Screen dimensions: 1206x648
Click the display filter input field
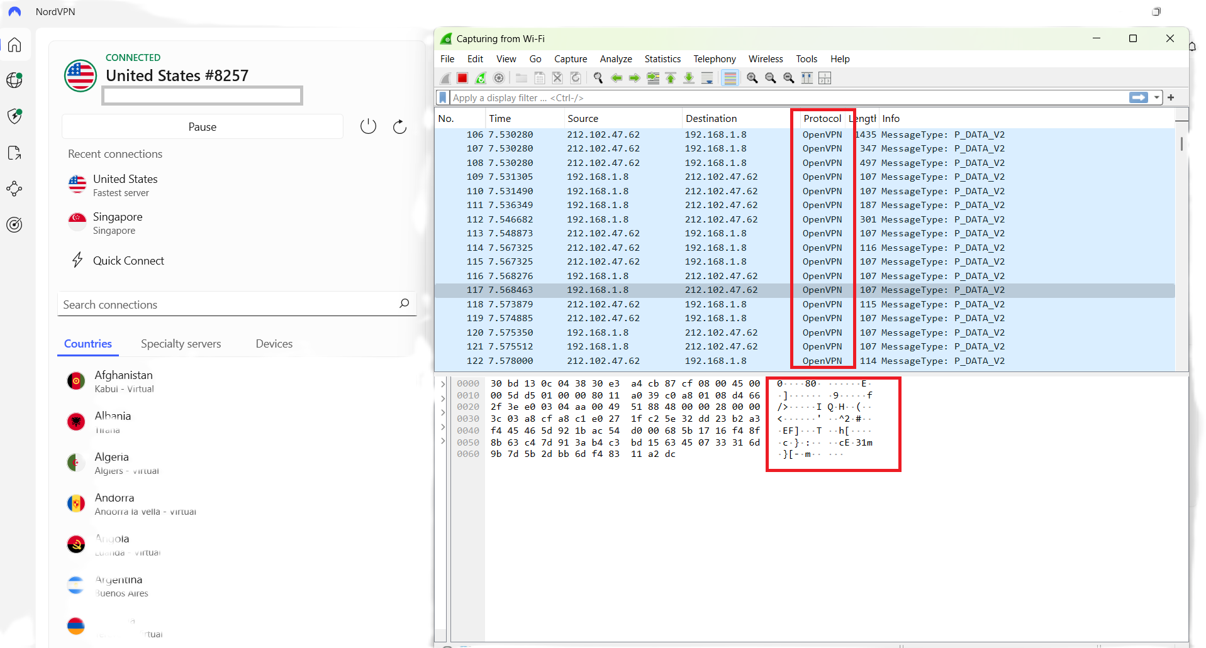pyautogui.click(x=789, y=97)
